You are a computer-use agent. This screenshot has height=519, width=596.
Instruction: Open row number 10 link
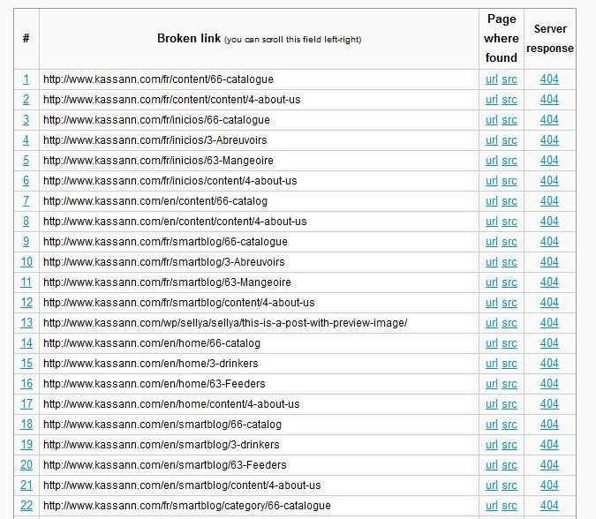(x=26, y=262)
